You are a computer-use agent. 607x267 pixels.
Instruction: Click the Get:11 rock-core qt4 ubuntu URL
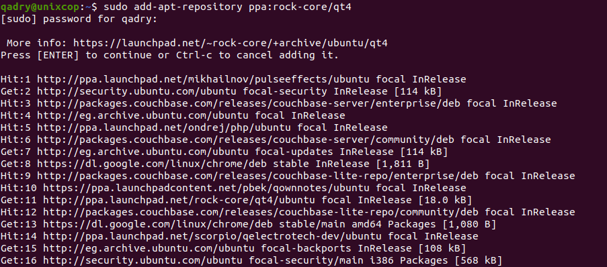(179, 200)
